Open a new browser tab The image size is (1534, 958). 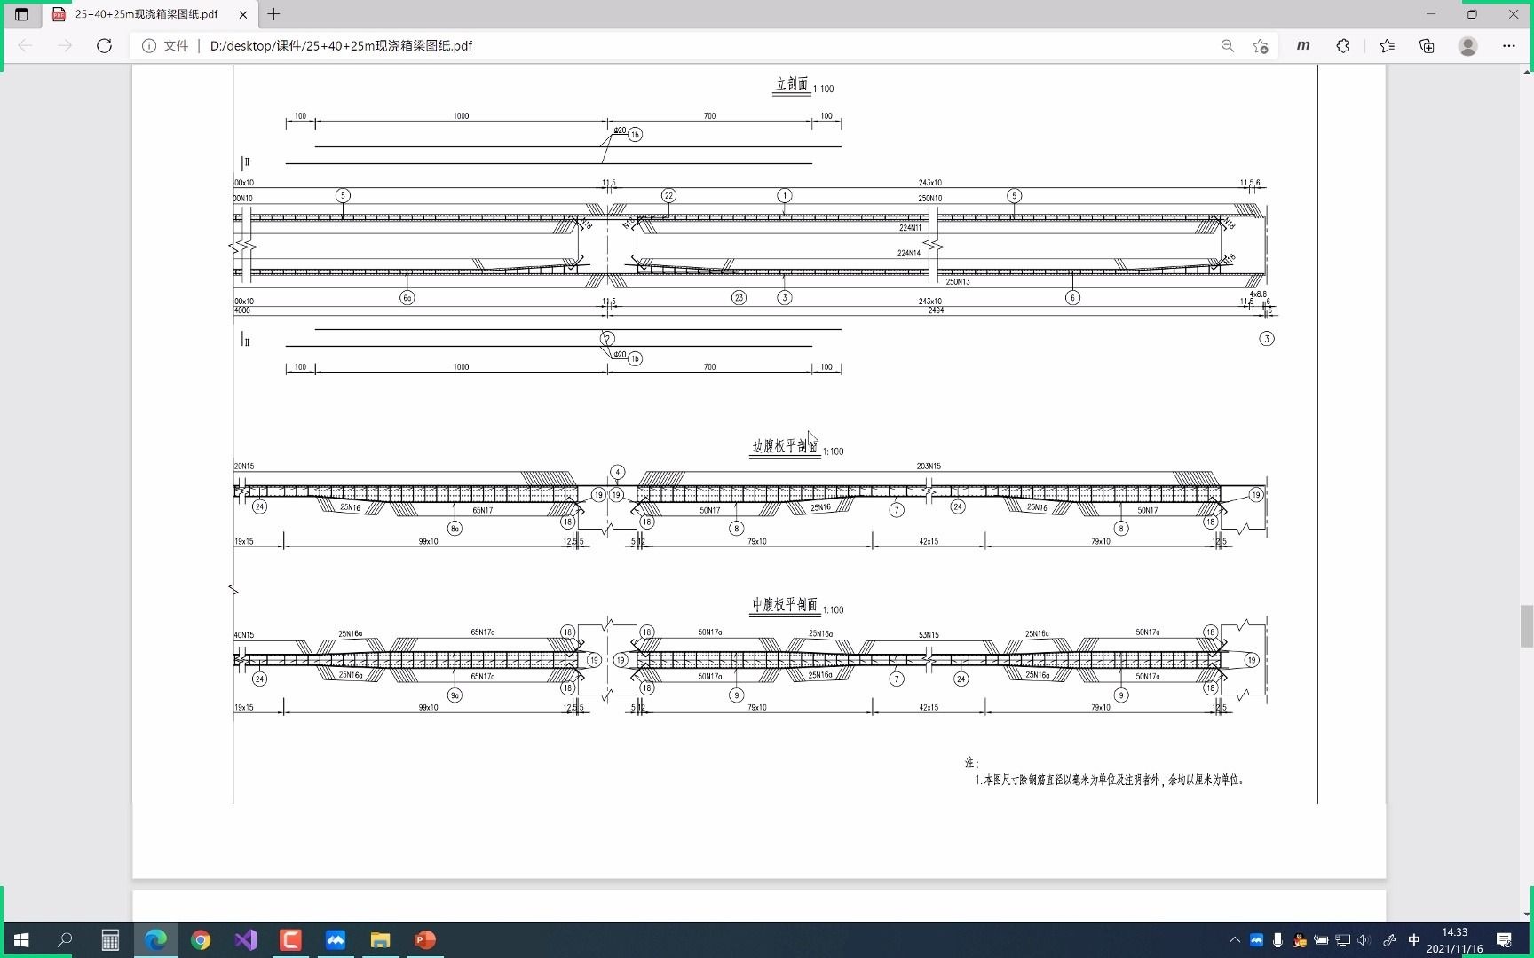273,14
